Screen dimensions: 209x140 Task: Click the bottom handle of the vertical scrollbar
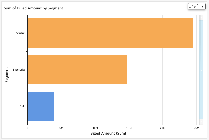click(x=201, y=122)
